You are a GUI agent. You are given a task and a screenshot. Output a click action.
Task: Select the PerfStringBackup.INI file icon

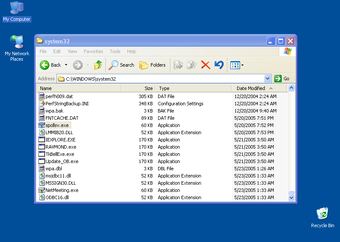[42, 103]
